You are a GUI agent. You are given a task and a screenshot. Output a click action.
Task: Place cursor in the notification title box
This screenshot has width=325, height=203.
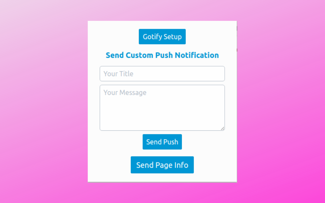coord(162,74)
